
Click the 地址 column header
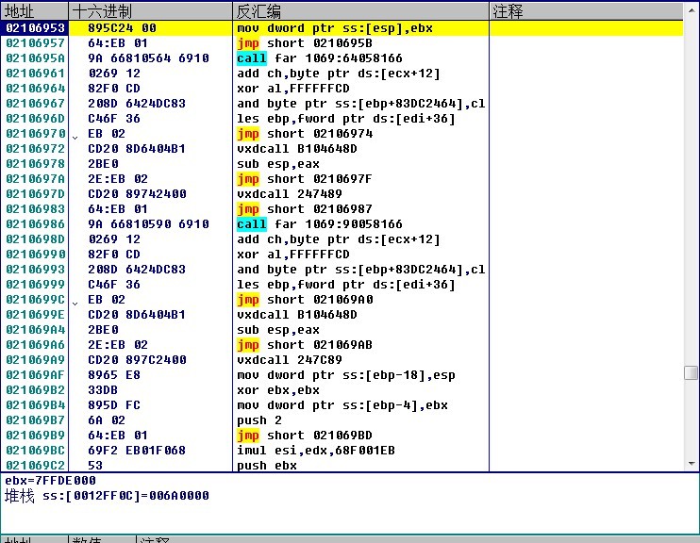point(34,11)
